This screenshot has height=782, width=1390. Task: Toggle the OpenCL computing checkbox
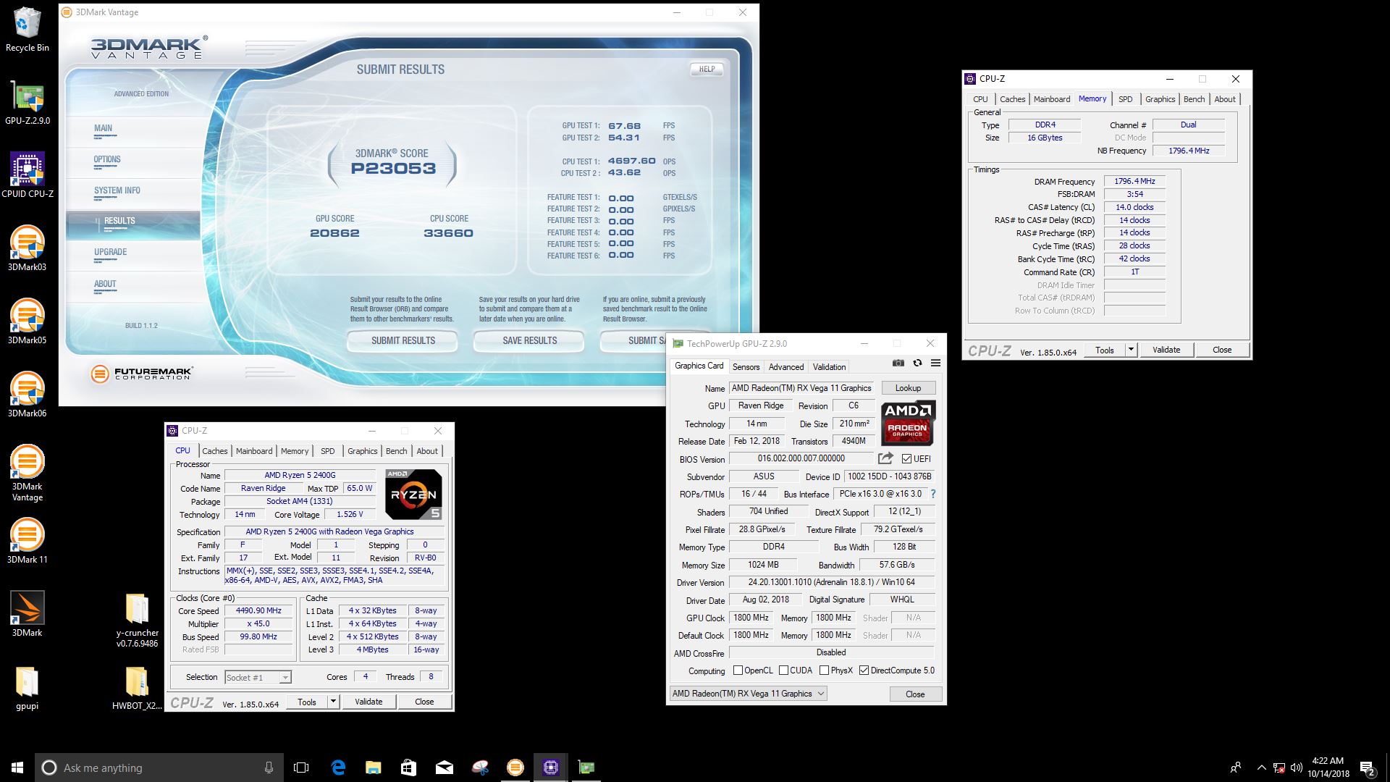[x=738, y=670]
